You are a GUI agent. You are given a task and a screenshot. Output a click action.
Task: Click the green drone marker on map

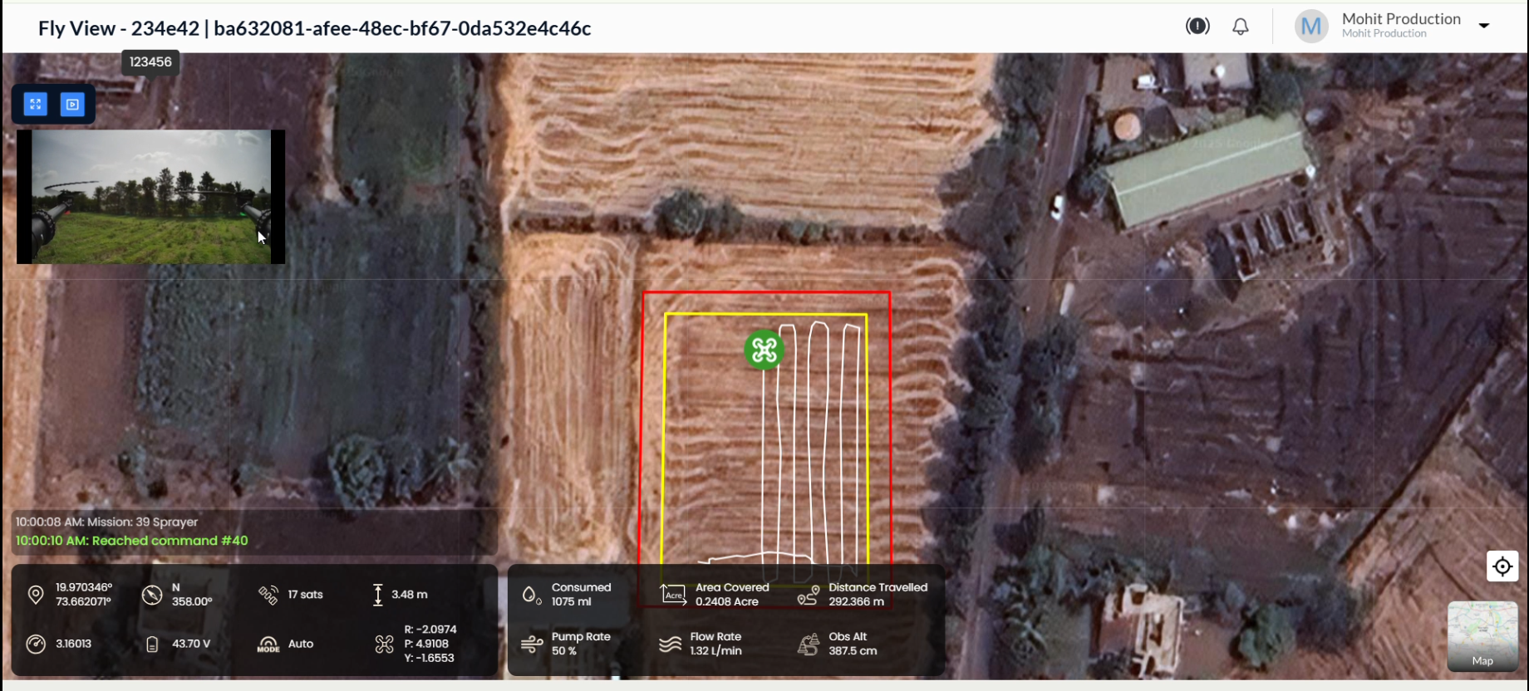point(764,350)
